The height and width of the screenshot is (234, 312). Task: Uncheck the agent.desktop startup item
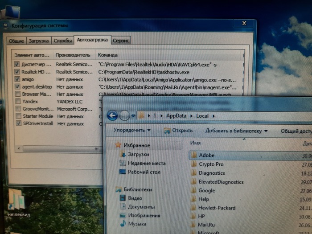click(x=17, y=86)
